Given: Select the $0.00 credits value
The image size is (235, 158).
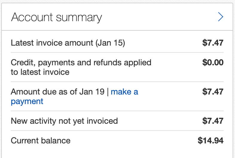Looking at the screenshot, I should 213,62.
